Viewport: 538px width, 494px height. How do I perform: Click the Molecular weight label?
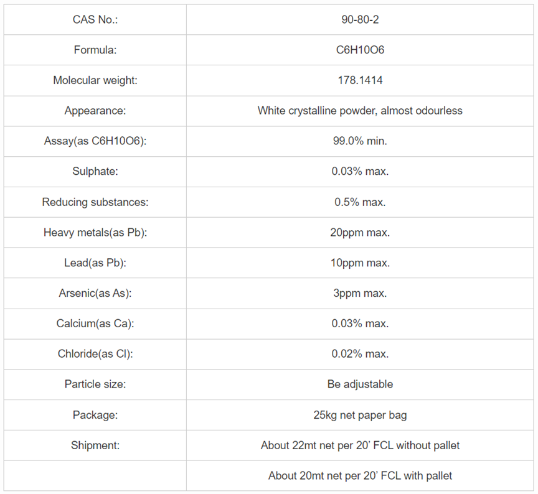[x=95, y=80]
